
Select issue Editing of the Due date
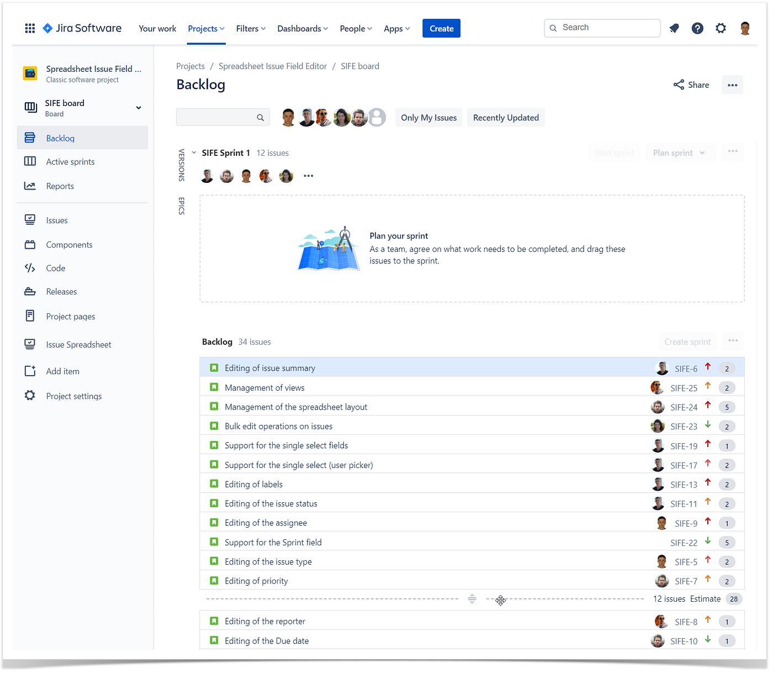tap(472, 640)
